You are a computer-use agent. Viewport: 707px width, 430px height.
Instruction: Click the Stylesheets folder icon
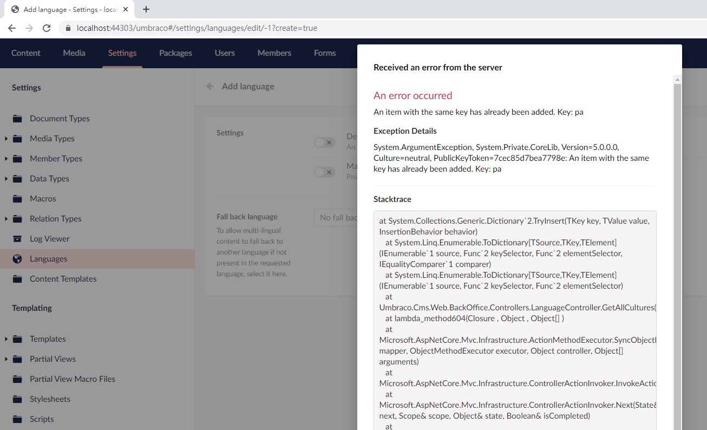pyautogui.click(x=17, y=399)
